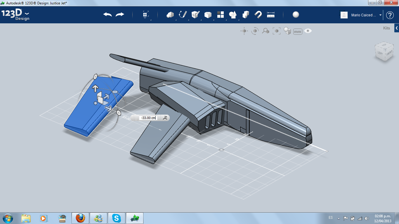Click the lower-right move arrow on manipulator
The height and width of the screenshot is (224, 399).
[108, 108]
